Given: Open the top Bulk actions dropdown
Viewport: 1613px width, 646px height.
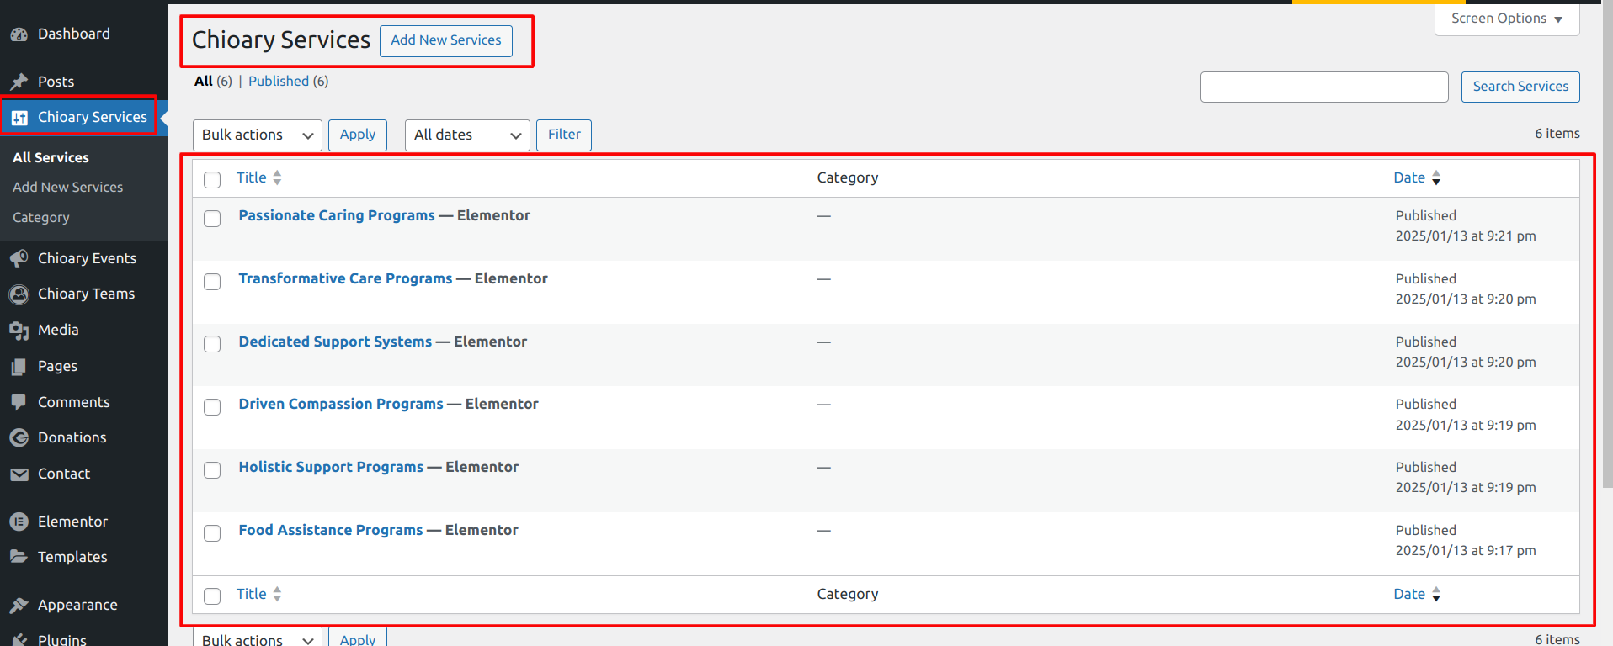Looking at the screenshot, I should (257, 135).
